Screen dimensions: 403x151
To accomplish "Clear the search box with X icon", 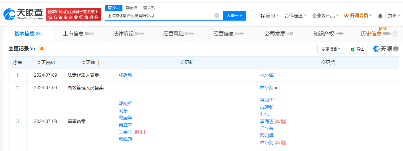I will pyautogui.click(x=217, y=15).
